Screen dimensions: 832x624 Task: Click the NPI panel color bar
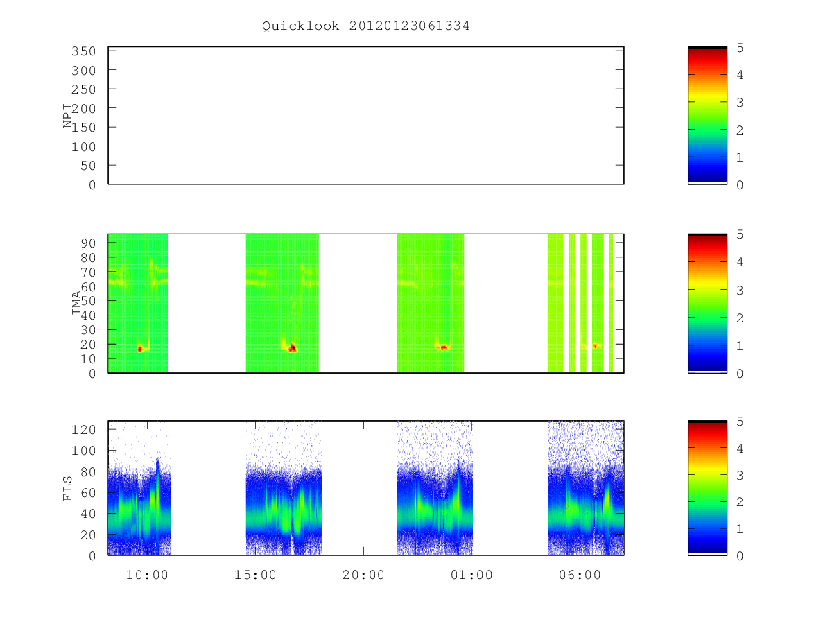point(707,116)
